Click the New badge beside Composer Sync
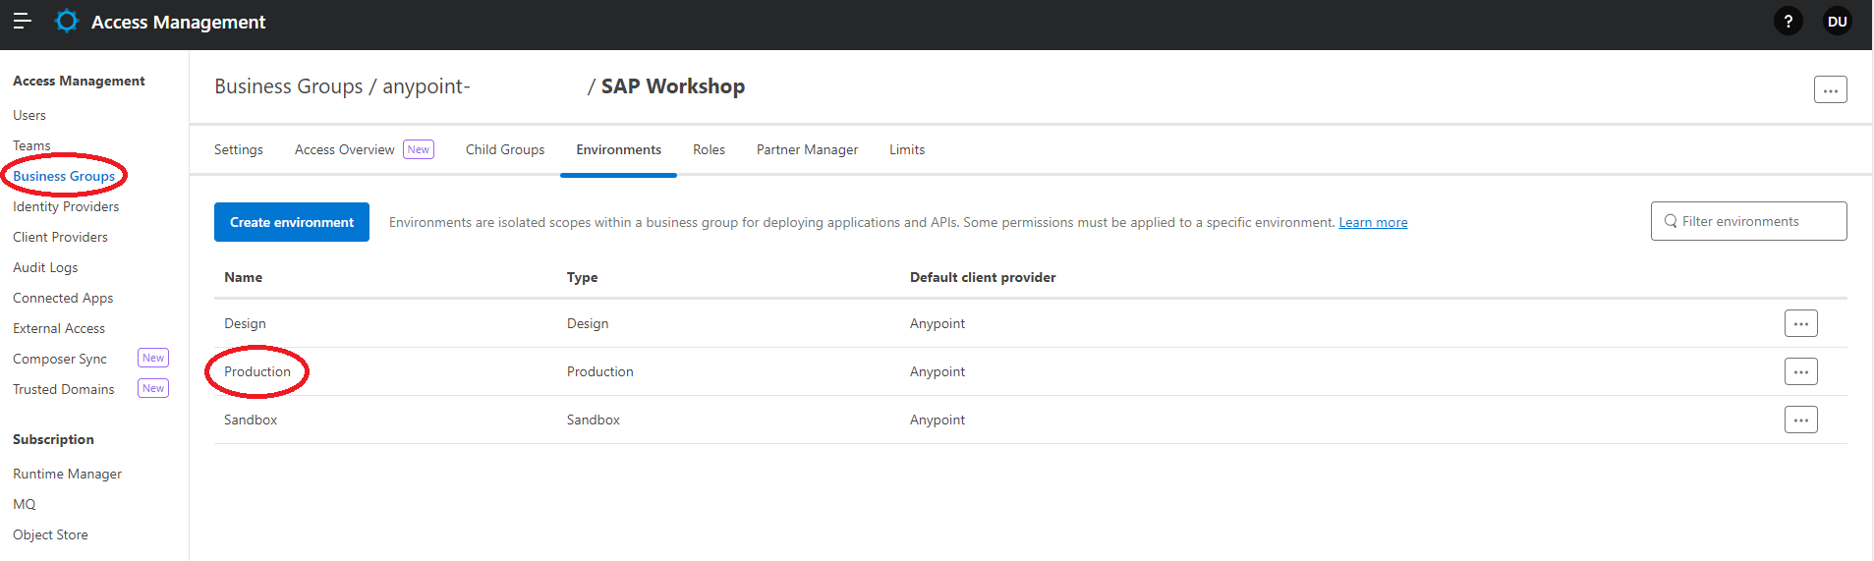This screenshot has width=1874, height=561. 153,358
